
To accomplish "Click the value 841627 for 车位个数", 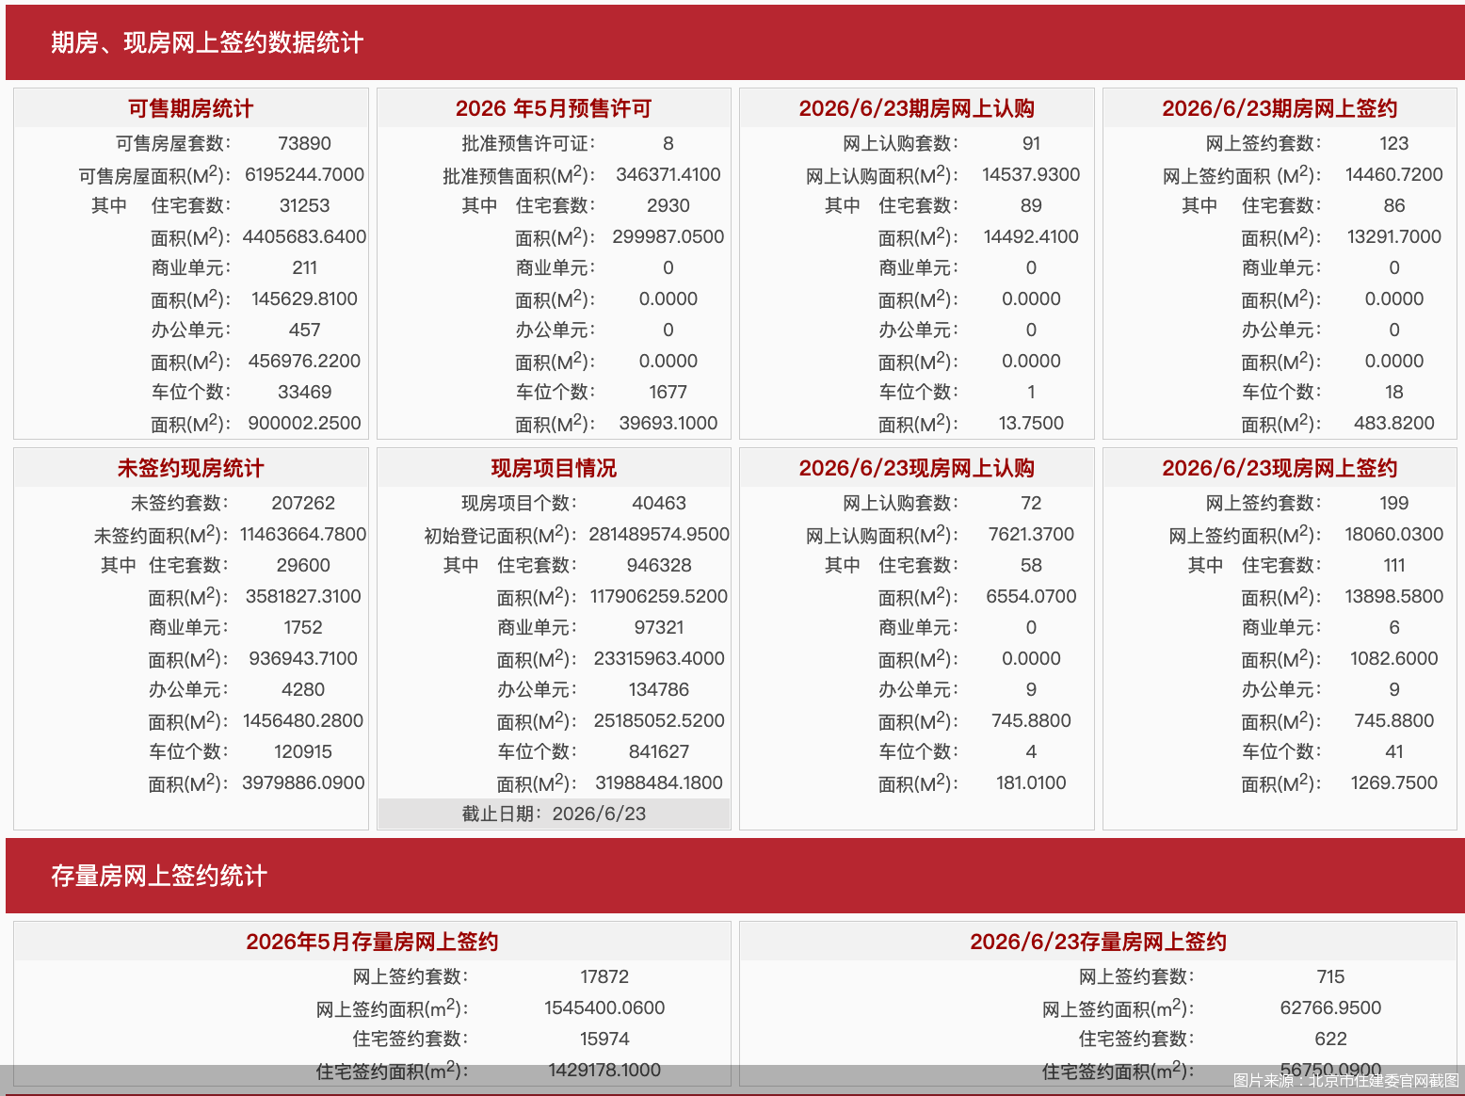I will (659, 751).
